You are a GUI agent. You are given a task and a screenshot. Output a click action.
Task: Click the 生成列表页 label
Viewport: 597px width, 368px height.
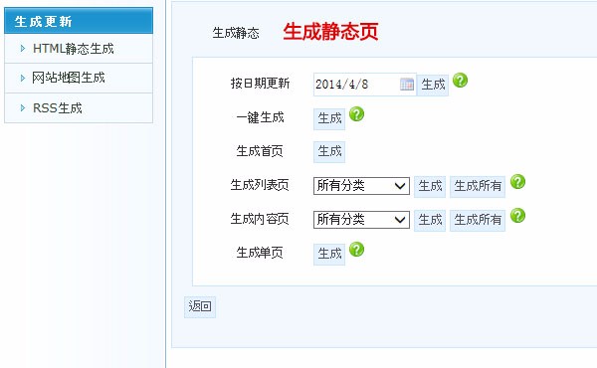point(260,185)
